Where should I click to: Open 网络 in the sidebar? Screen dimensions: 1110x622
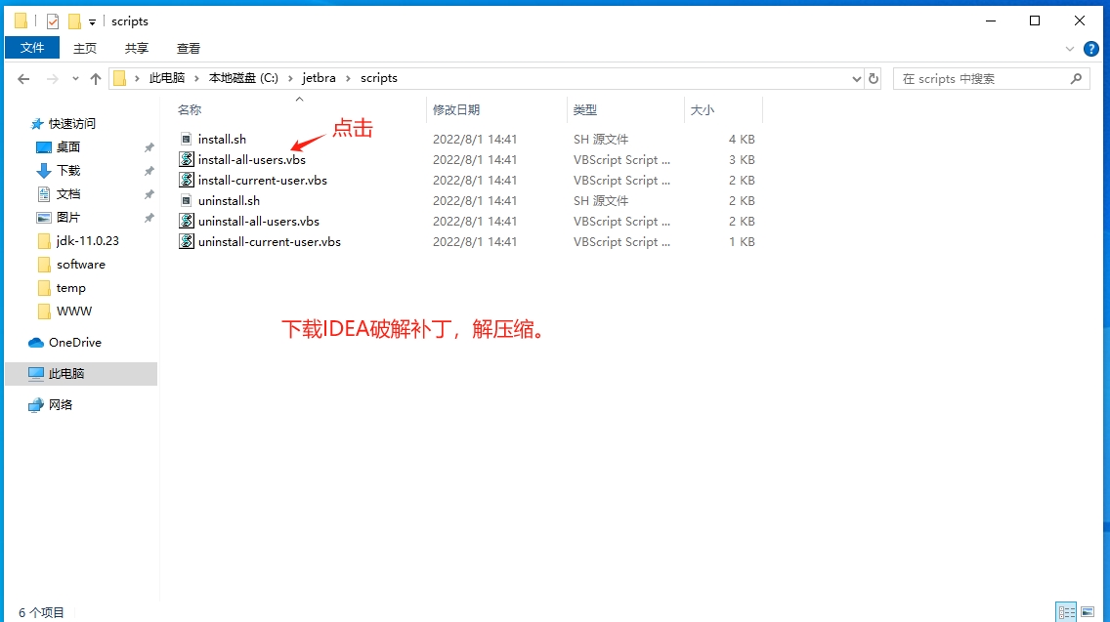pos(61,405)
